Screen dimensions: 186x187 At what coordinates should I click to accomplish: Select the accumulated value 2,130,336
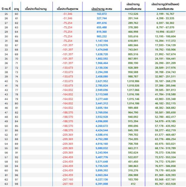tap(102, 68)
